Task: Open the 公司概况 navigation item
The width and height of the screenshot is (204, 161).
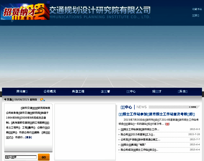Action: coord(50,92)
